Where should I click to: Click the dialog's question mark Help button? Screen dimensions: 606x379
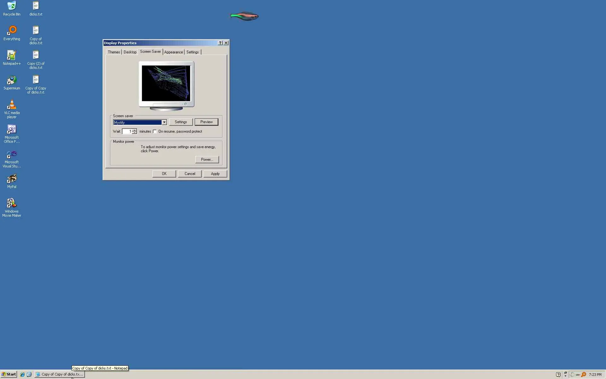pyautogui.click(x=220, y=43)
